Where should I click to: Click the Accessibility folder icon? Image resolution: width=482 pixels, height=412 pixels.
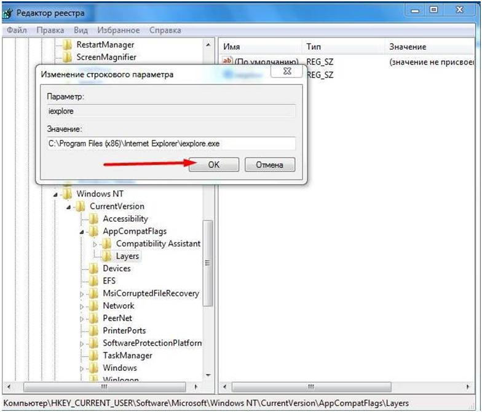click(x=93, y=219)
